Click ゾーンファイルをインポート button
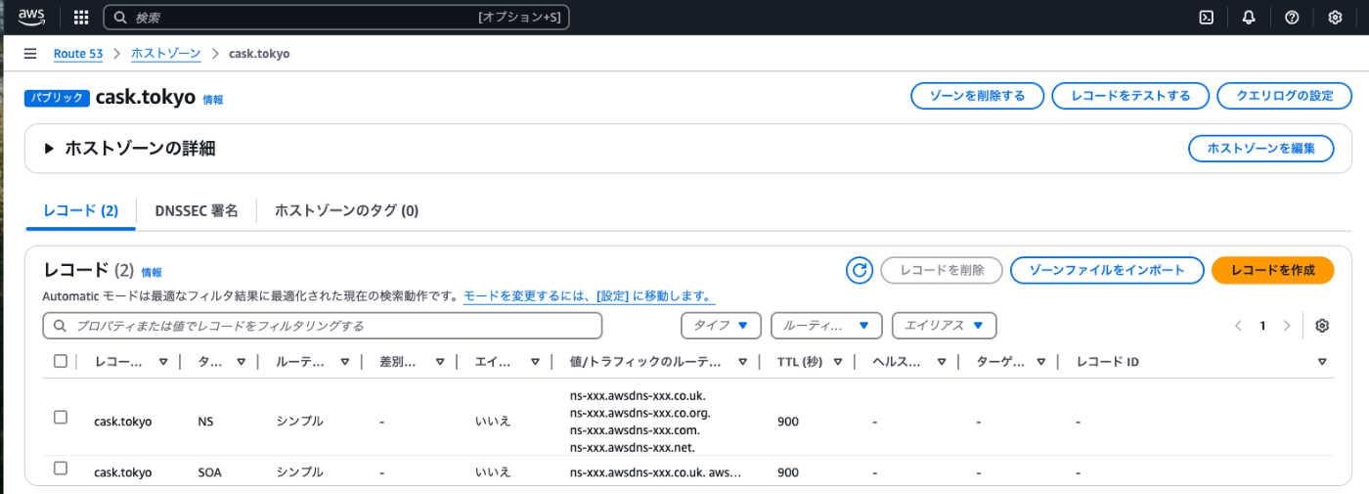Screen dimensions: 1369x494 (x=1106, y=271)
